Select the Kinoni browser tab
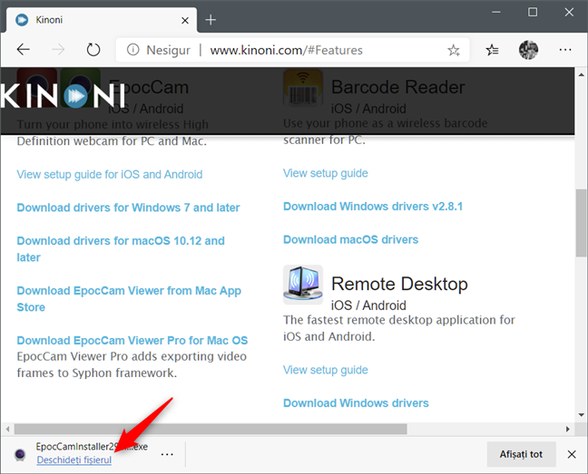Image resolution: width=588 pixels, height=474 pixels. [x=102, y=20]
